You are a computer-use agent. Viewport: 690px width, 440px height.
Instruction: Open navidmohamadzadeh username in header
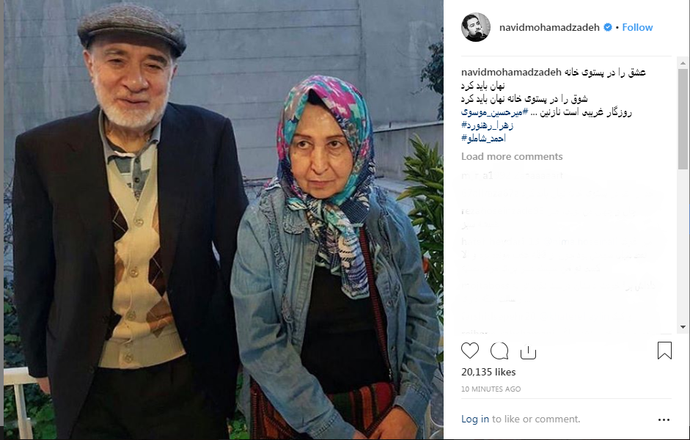(549, 27)
